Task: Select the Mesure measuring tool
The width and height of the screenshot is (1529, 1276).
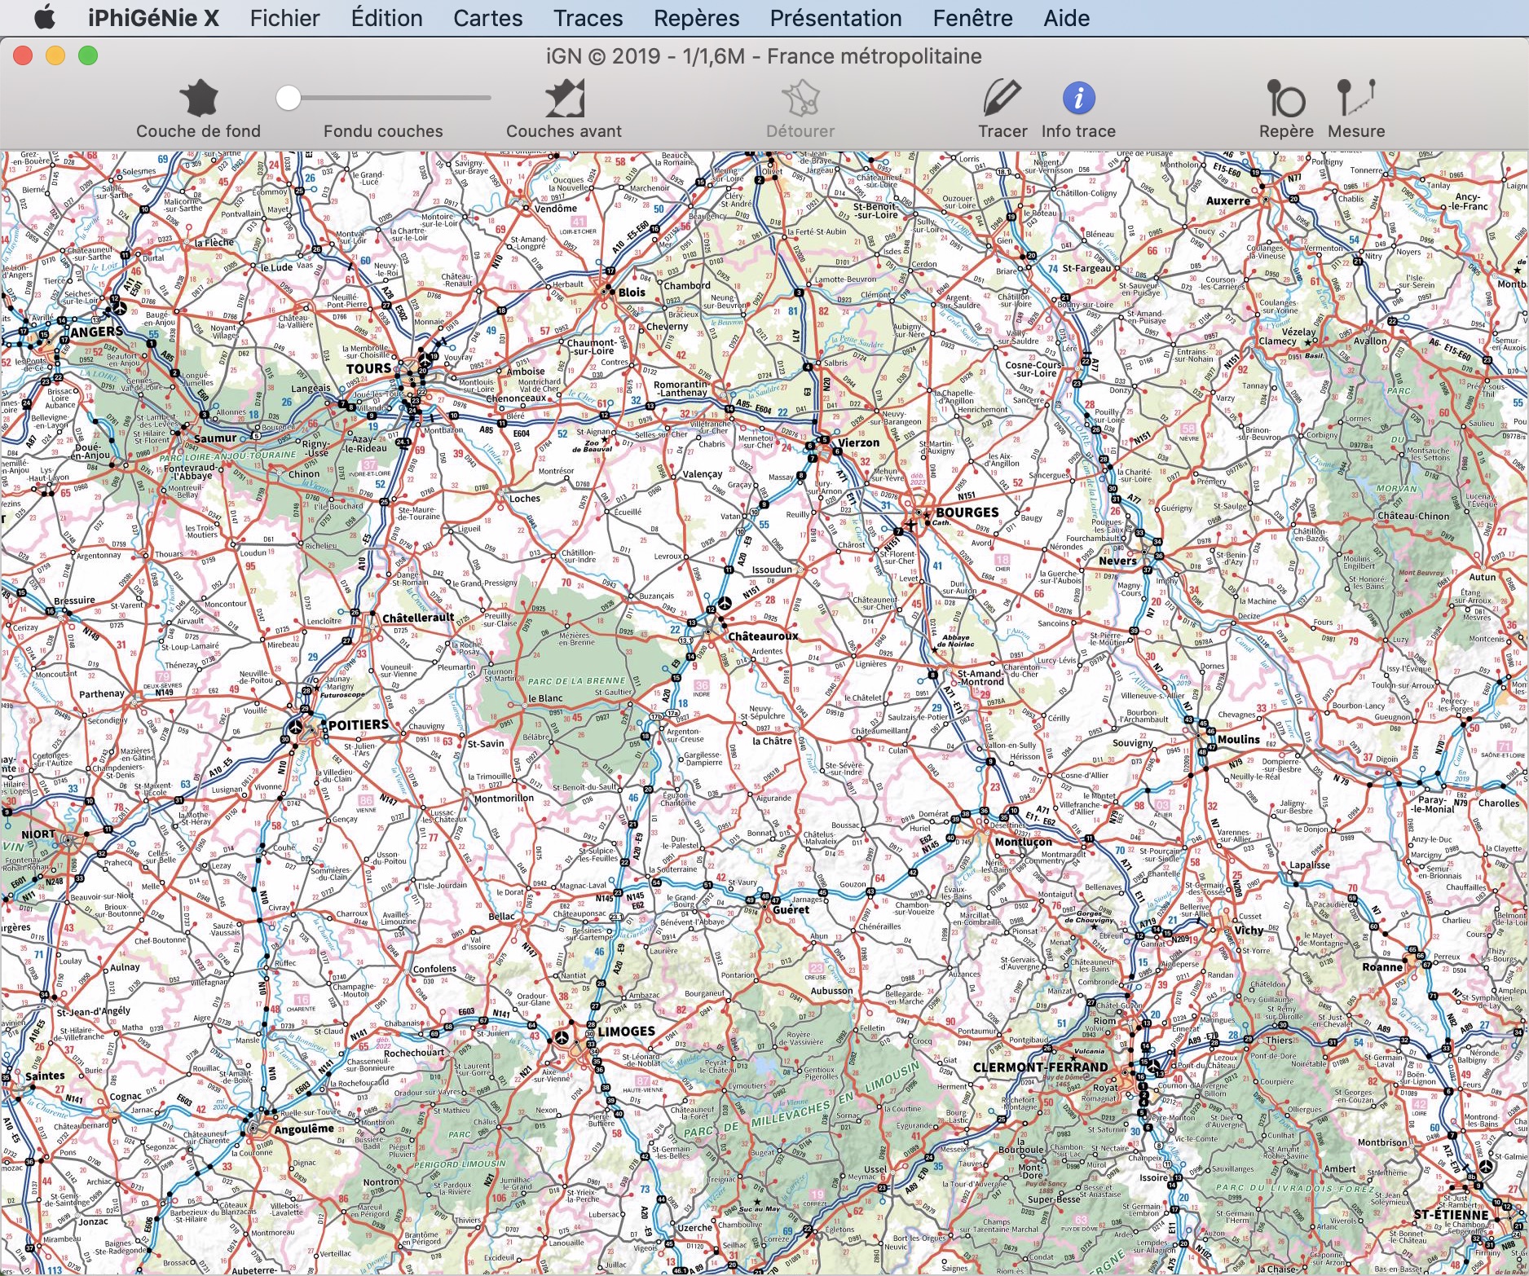Action: (x=1356, y=99)
